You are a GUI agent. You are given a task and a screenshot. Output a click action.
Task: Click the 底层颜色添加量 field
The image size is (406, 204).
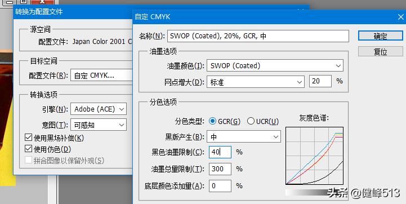click(x=220, y=186)
